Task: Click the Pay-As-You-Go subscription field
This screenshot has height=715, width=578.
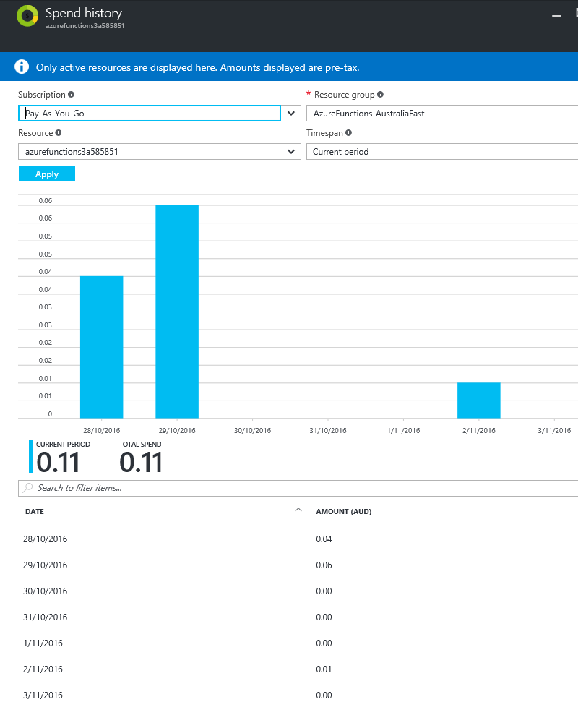Action: (x=149, y=114)
